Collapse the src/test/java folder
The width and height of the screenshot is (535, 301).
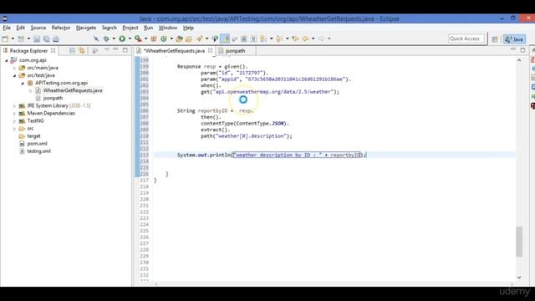[x=15, y=75]
